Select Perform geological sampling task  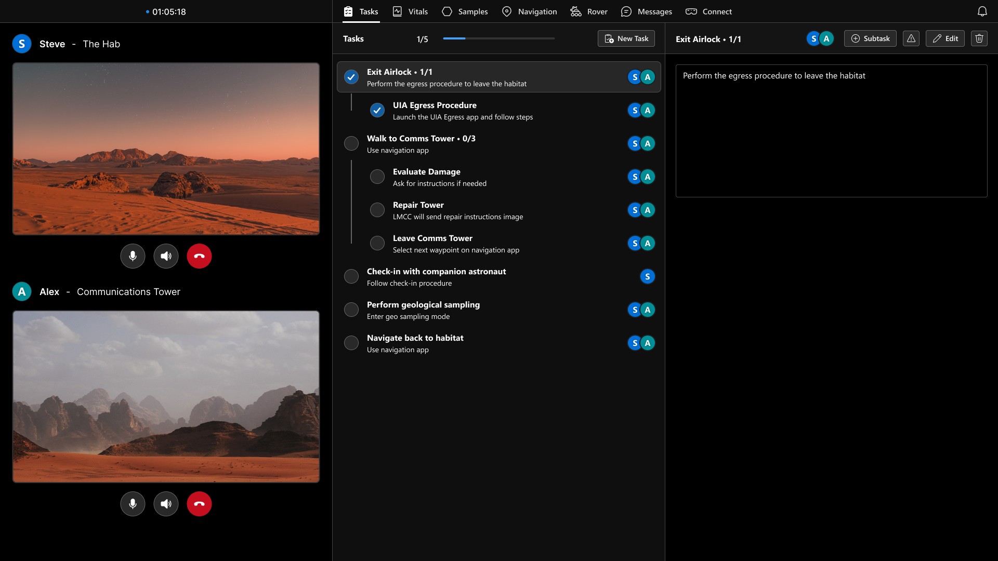coord(423,310)
